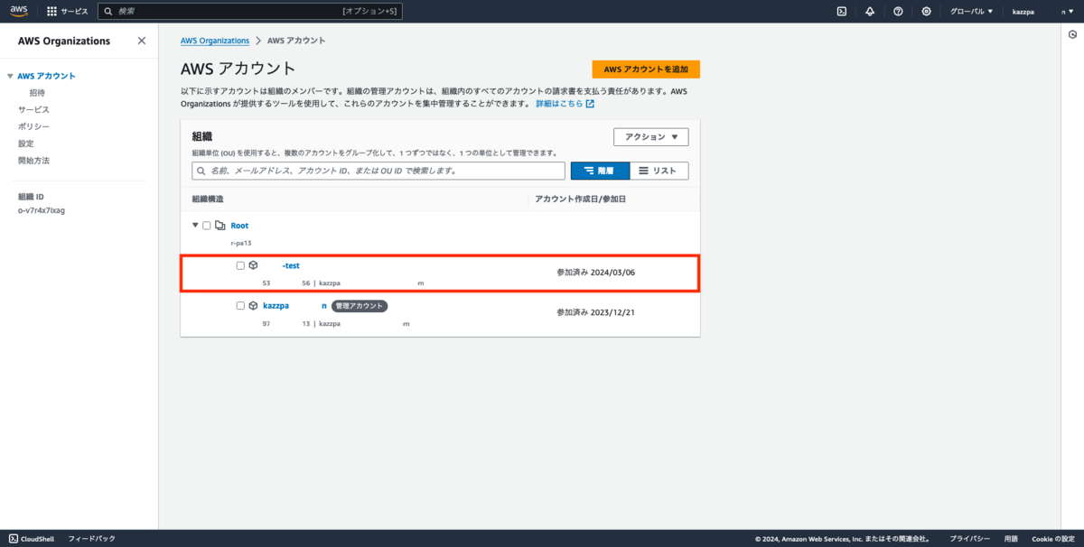Click the root ID r-pa13 text

[x=240, y=244]
